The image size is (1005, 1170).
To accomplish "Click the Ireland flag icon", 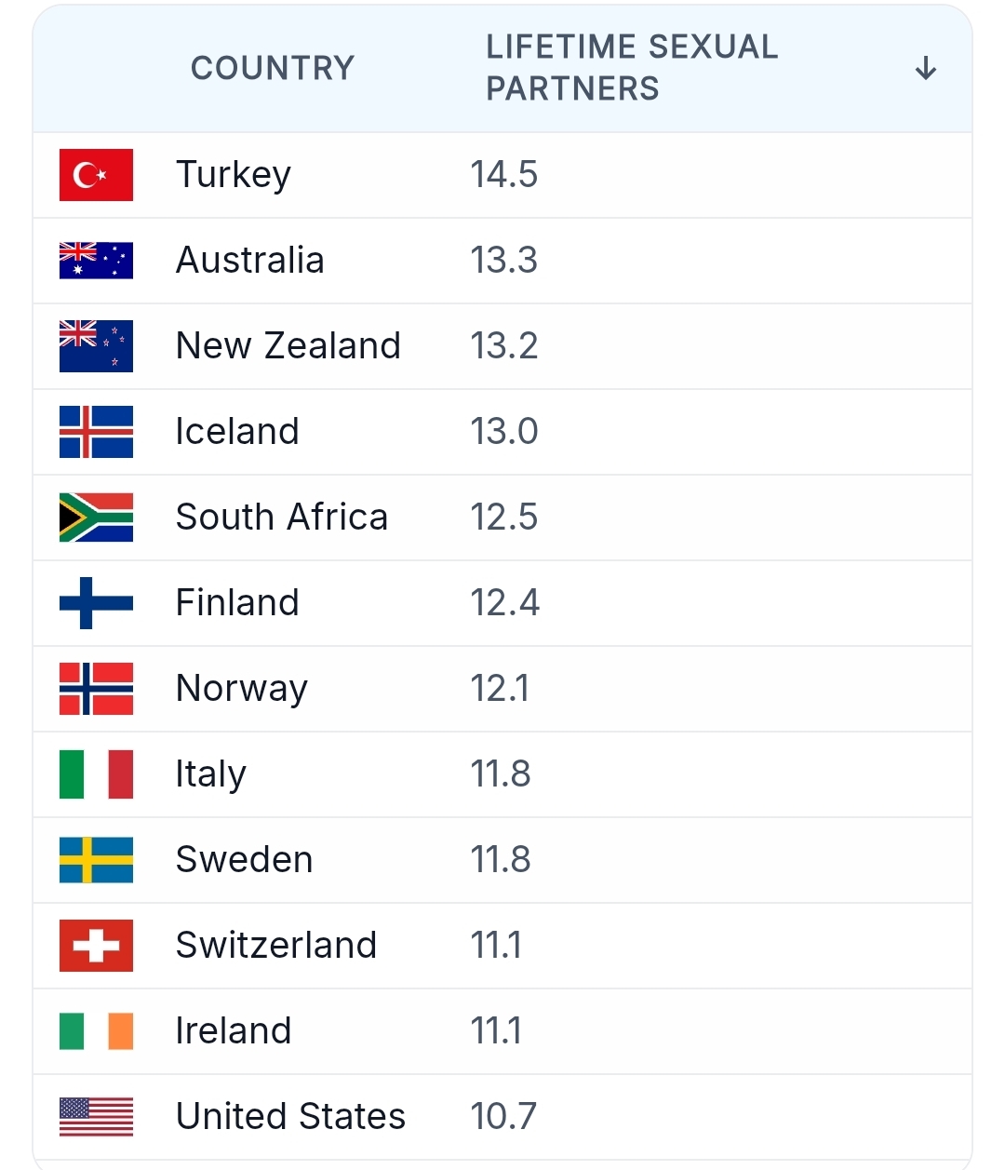I will pos(96,1031).
